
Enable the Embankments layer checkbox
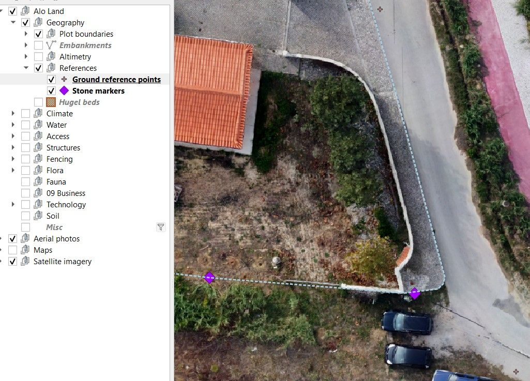coord(39,45)
